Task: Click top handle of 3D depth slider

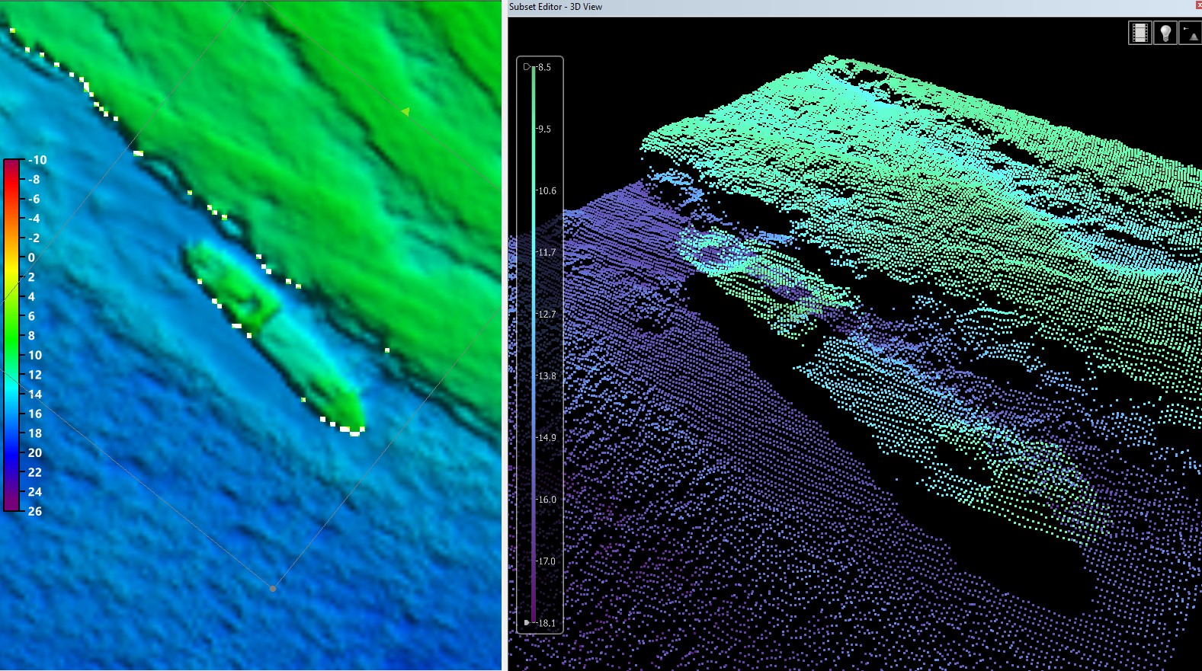Action: coord(527,67)
